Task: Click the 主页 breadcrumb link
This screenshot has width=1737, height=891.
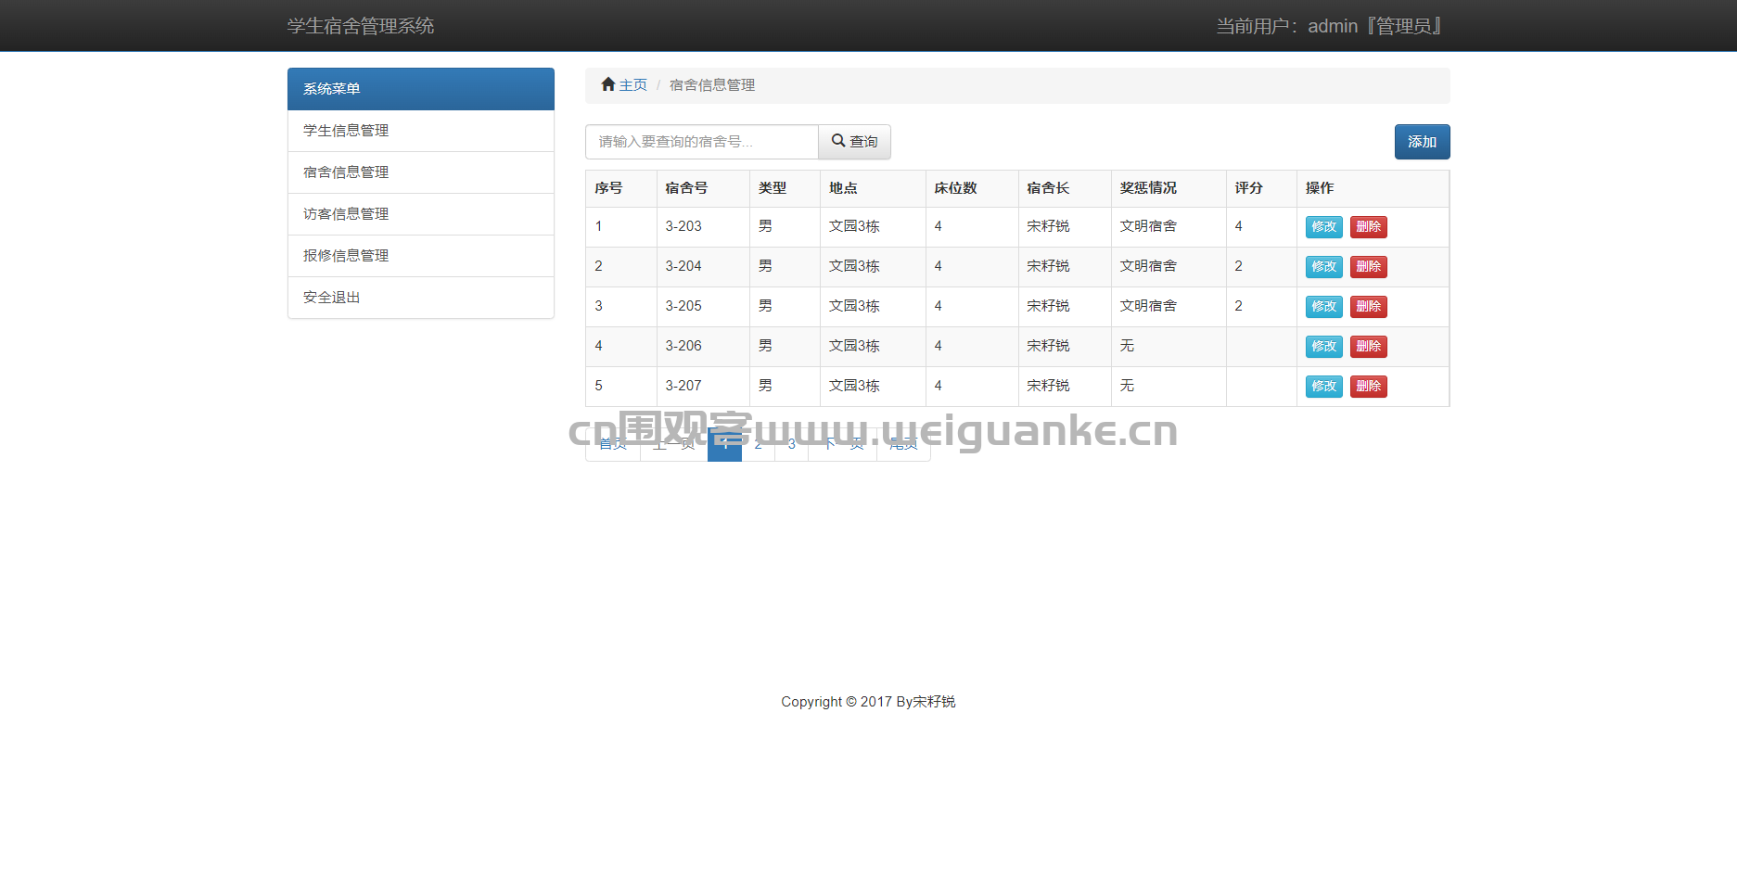Action: tap(633, 85)
